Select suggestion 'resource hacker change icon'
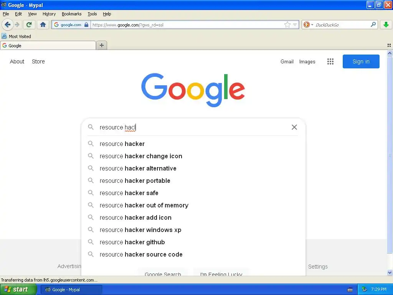Viewport: 393px width, 295px height. tap(193, 156)
